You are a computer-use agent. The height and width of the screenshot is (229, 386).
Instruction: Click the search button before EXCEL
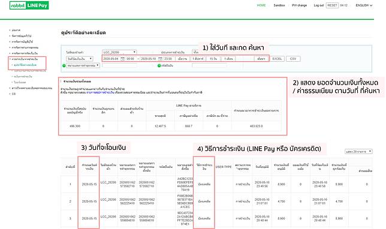tap(261, 59)
